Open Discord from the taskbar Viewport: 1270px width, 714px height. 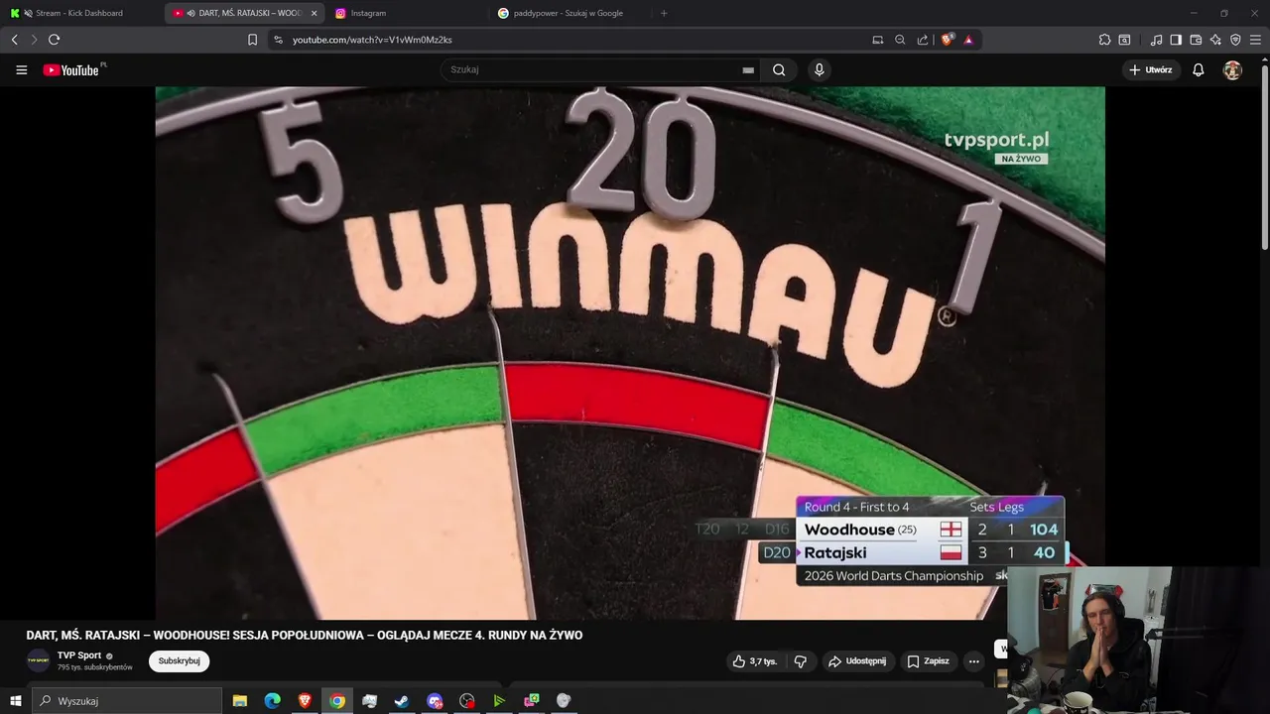pyautogui.click(x=435, y=701)
